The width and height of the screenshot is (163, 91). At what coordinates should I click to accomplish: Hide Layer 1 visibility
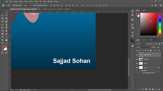137,63
